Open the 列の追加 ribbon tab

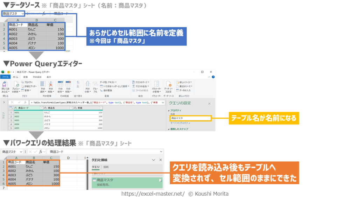pos(37,77)
